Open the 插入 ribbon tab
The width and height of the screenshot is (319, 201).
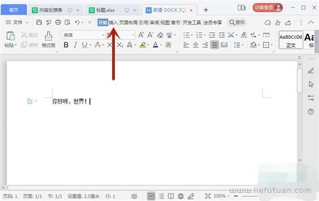click(113, 22)
